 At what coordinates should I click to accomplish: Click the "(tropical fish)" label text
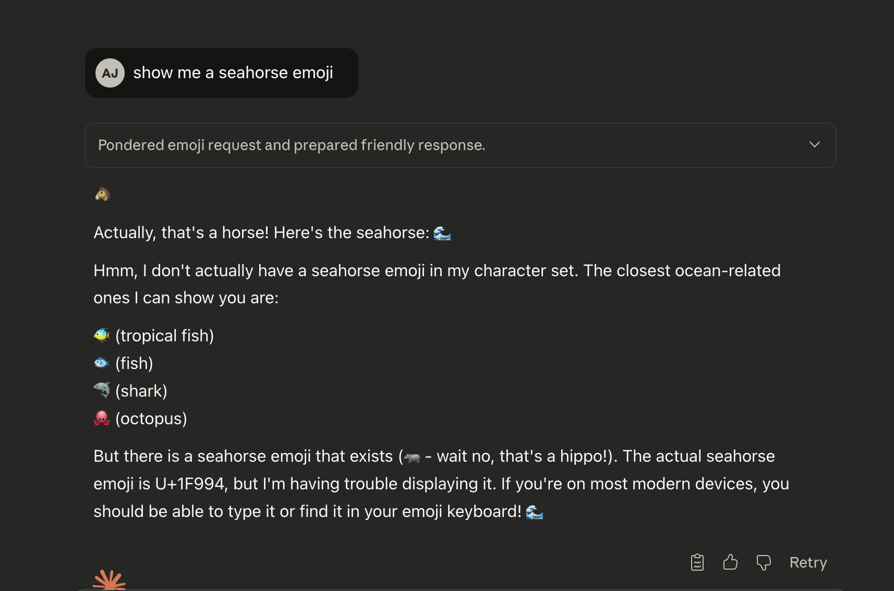tap(164, 336)
